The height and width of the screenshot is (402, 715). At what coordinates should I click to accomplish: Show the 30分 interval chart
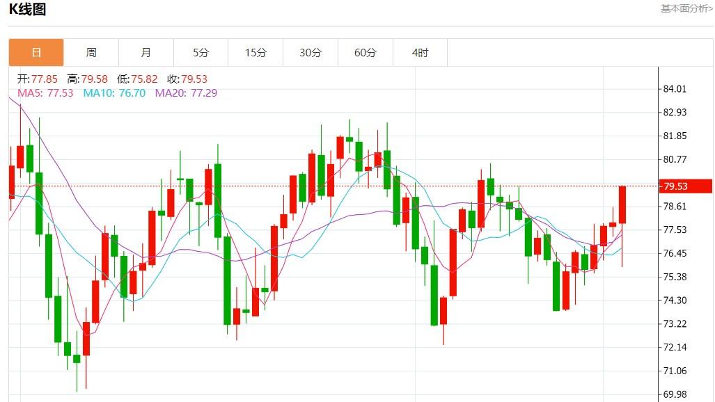(x=311, y=53)
